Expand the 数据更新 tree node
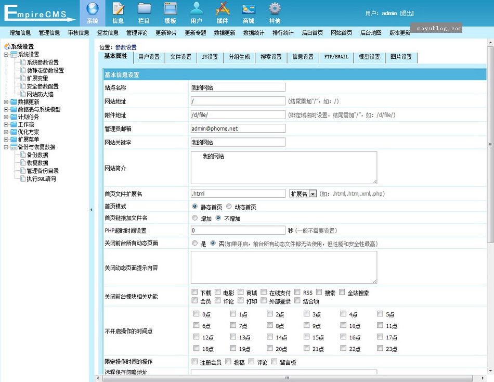 [x=6, y=102]
